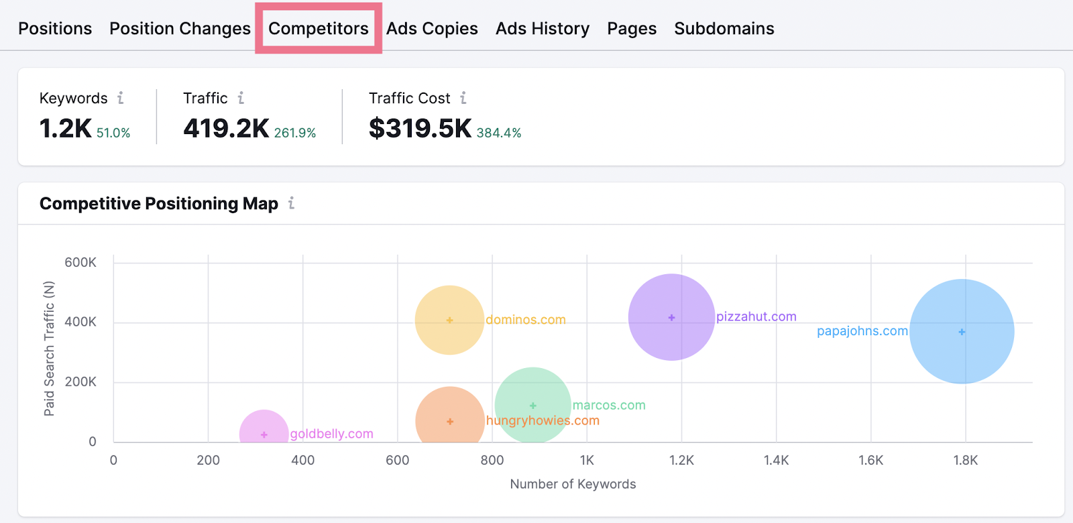Viewport: 1073px width, 523px height.
Task: Click the hungryhowies.com label
Action: 543,420
